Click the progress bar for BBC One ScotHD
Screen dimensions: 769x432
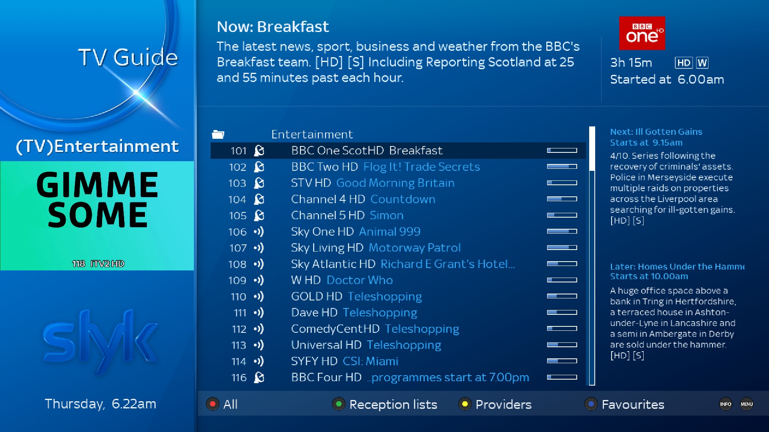[x=562, y=150]
